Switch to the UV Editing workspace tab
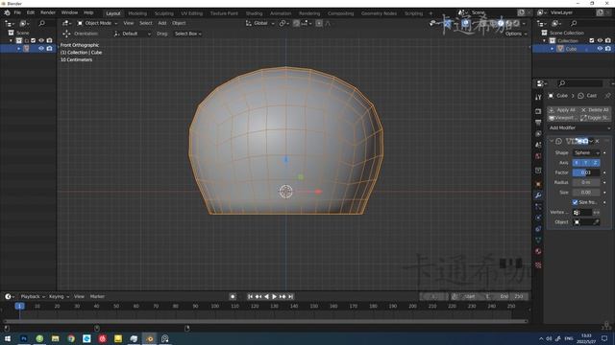The image size is (615, 345). (x=192, y=13)
